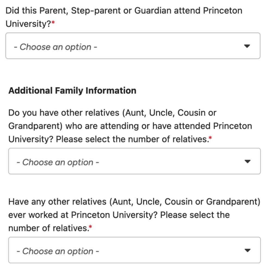Click placeholder text in parent attendance dropdown
This screenshot has height=275, width=269.
[56, 47]
